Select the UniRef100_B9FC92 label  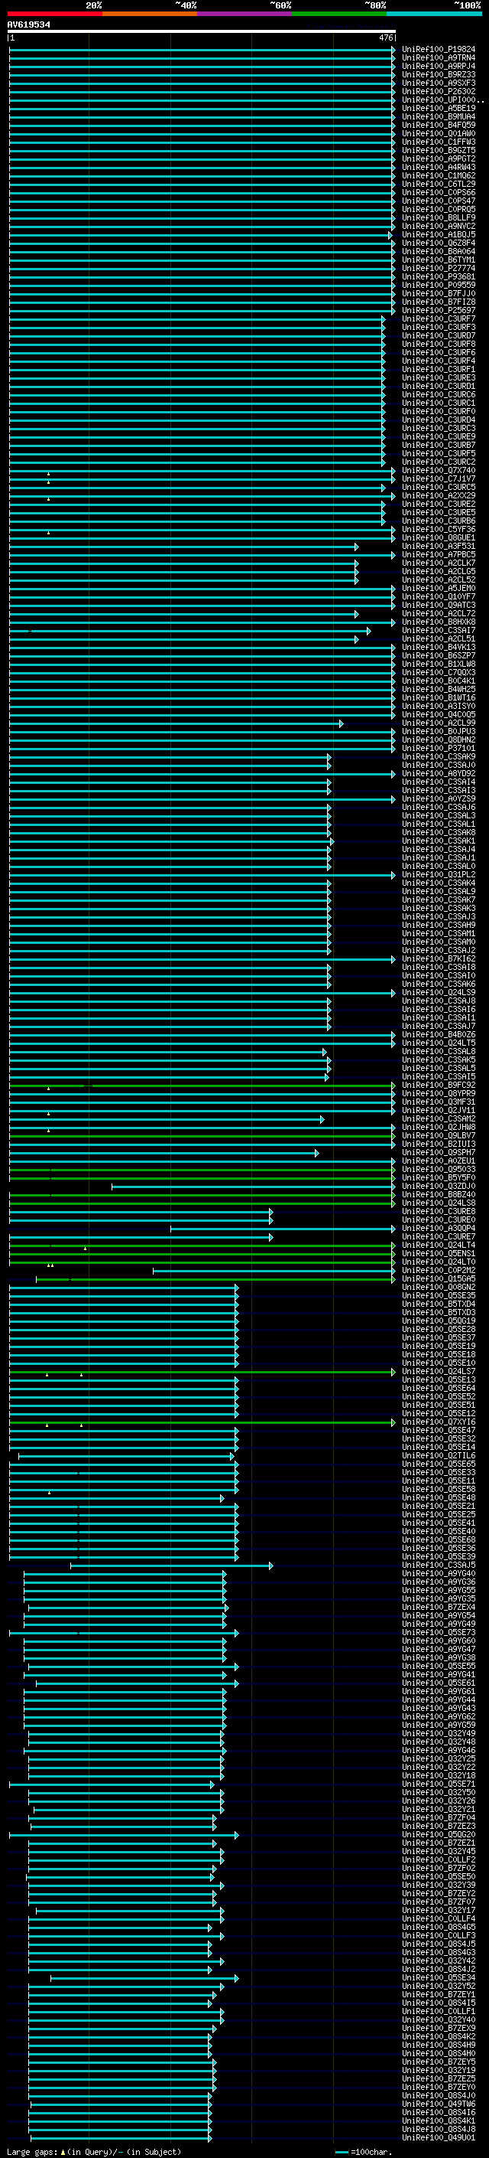[x=438, y=1085]
